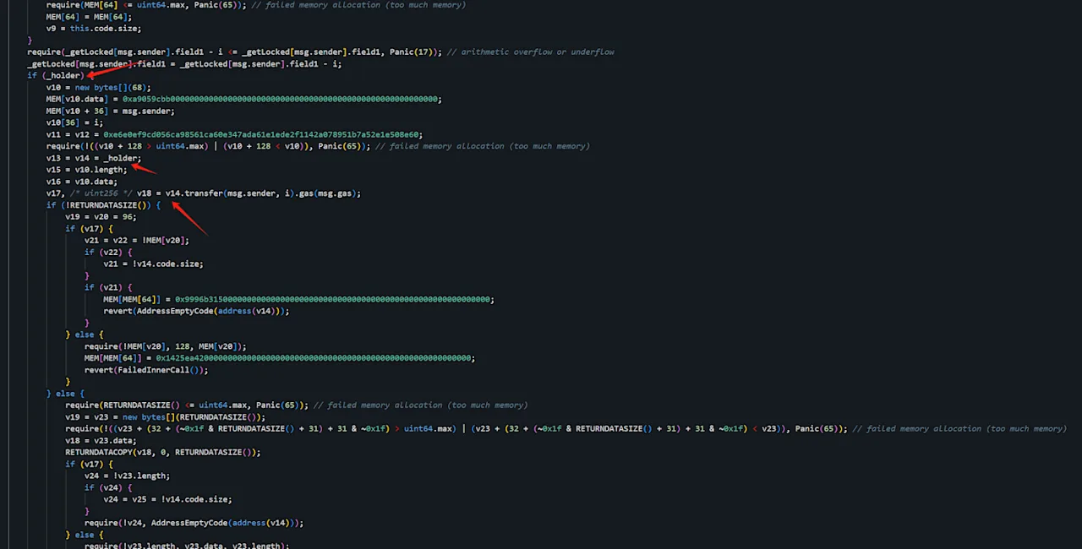Click "require(RETURNDATASIZE() <= uint64.max" line
This screenshot has width=1082, height=549.
(x=297, y=406)
